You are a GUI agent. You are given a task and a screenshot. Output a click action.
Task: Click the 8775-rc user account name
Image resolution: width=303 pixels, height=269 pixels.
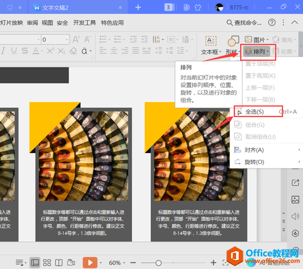tap(240, 7)
